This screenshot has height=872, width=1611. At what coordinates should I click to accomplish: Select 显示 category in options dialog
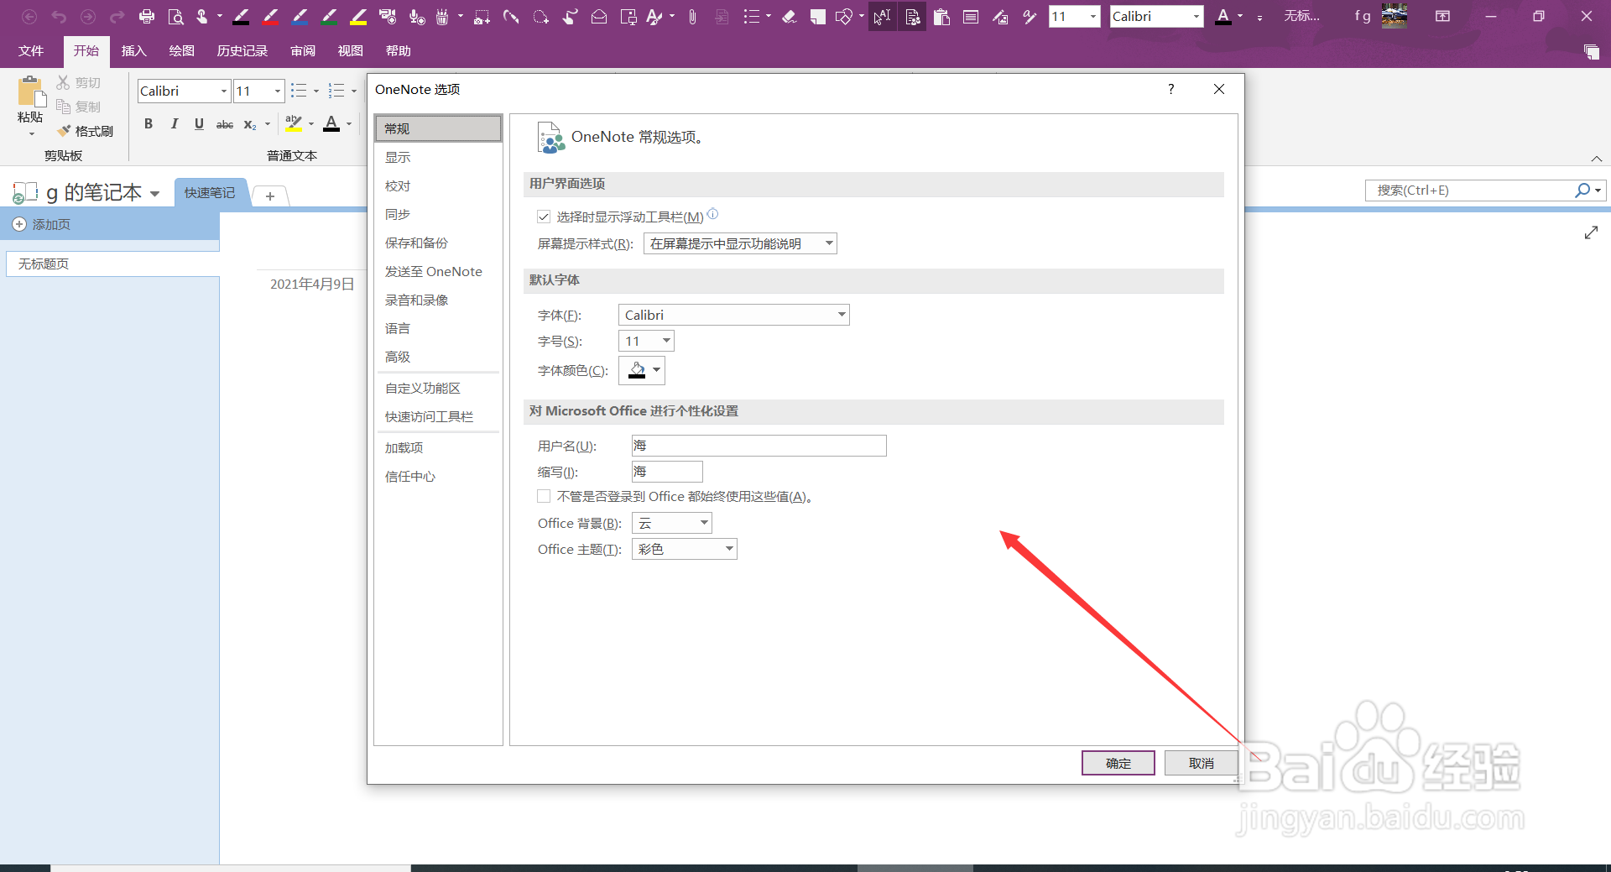pos(438,157)
